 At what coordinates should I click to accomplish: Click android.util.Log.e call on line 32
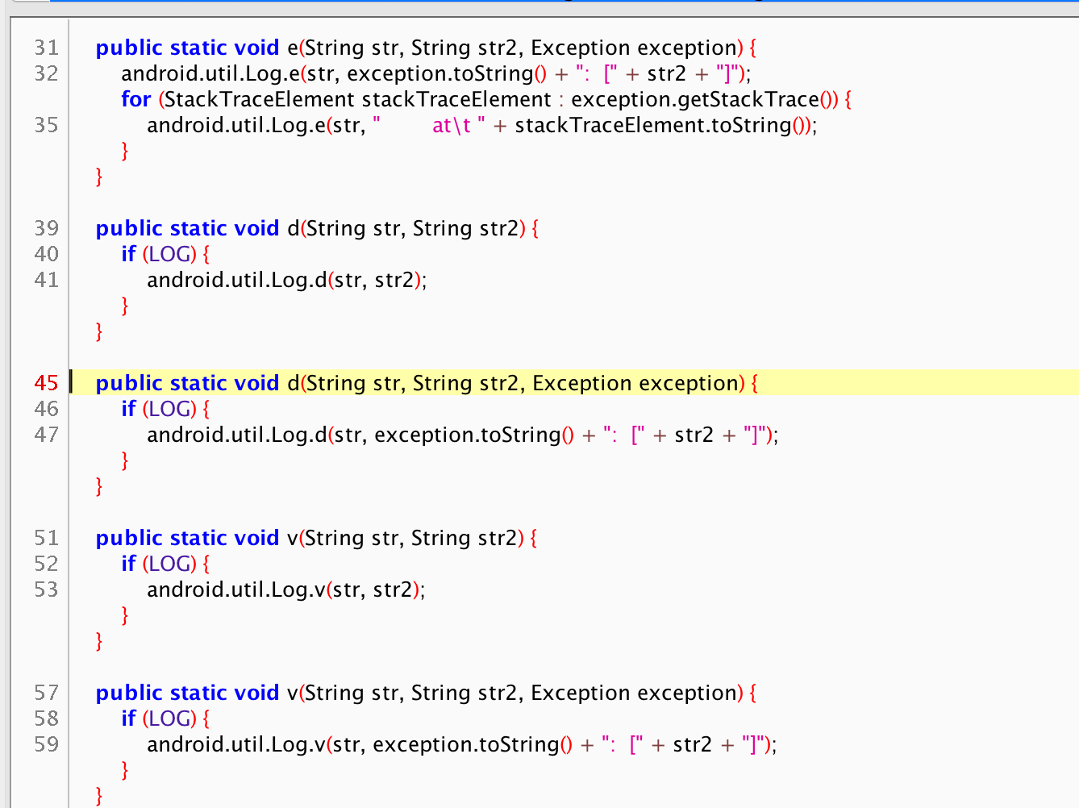(210, 73)
